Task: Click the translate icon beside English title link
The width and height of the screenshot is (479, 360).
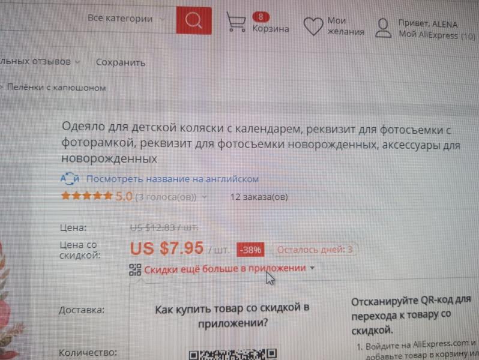Action: pyautogui.click(x=70, y=179)
